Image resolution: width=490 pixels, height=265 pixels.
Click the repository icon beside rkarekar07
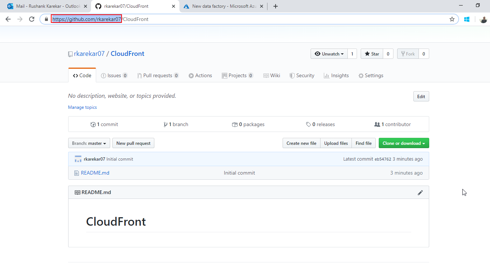click(70, 54)
